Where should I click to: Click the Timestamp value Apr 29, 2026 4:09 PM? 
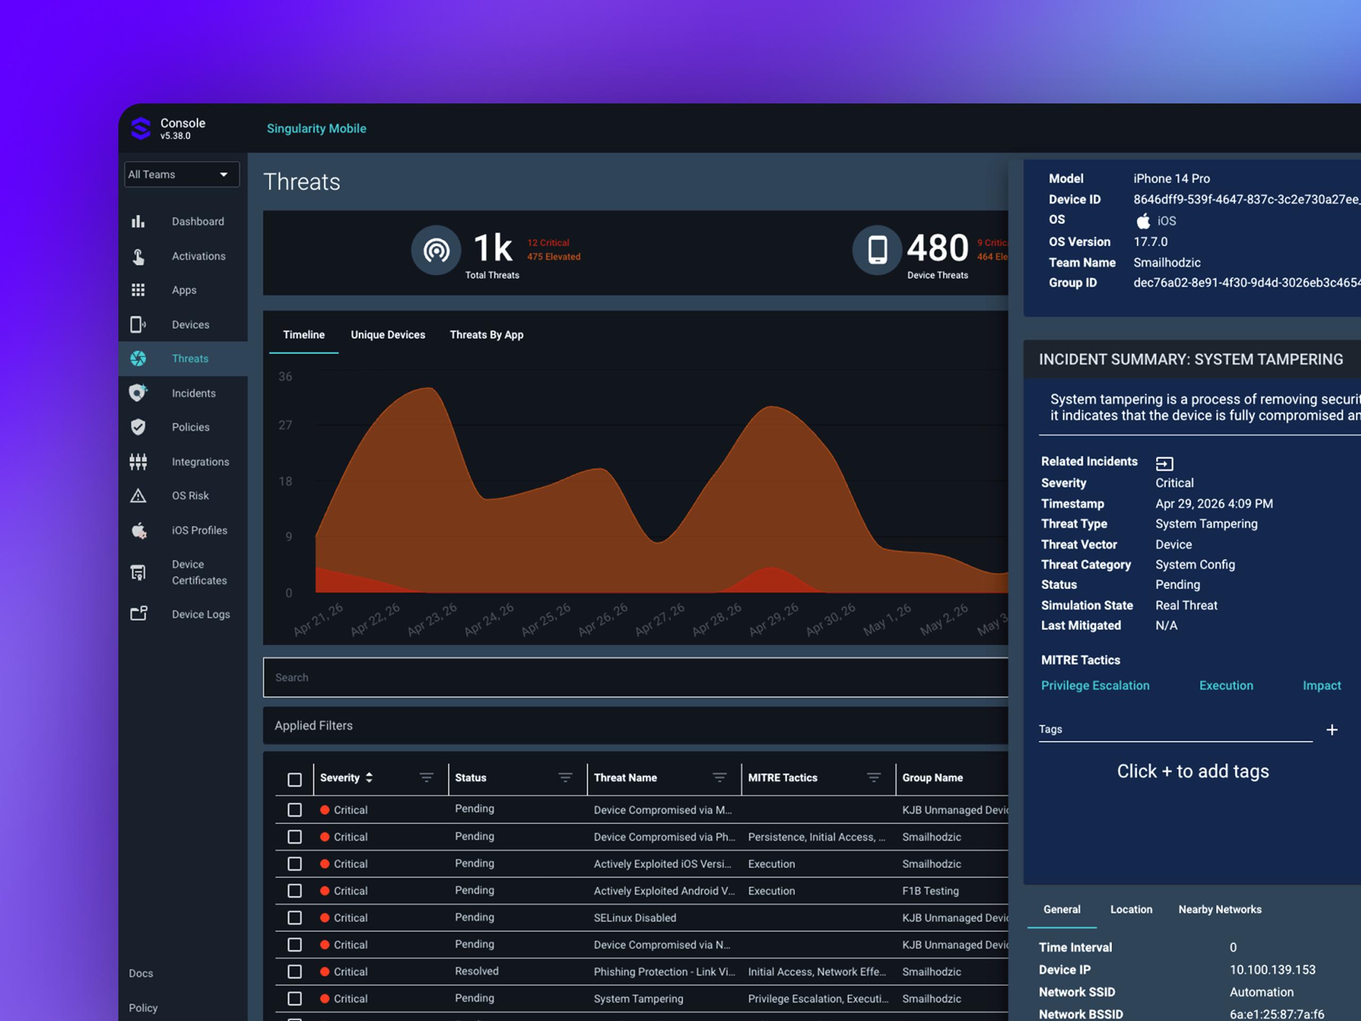[x=1214, y=504]
